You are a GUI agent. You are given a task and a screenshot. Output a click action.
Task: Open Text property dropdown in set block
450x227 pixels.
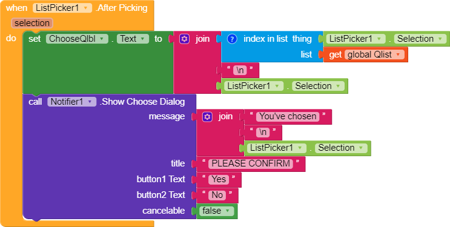133,39
